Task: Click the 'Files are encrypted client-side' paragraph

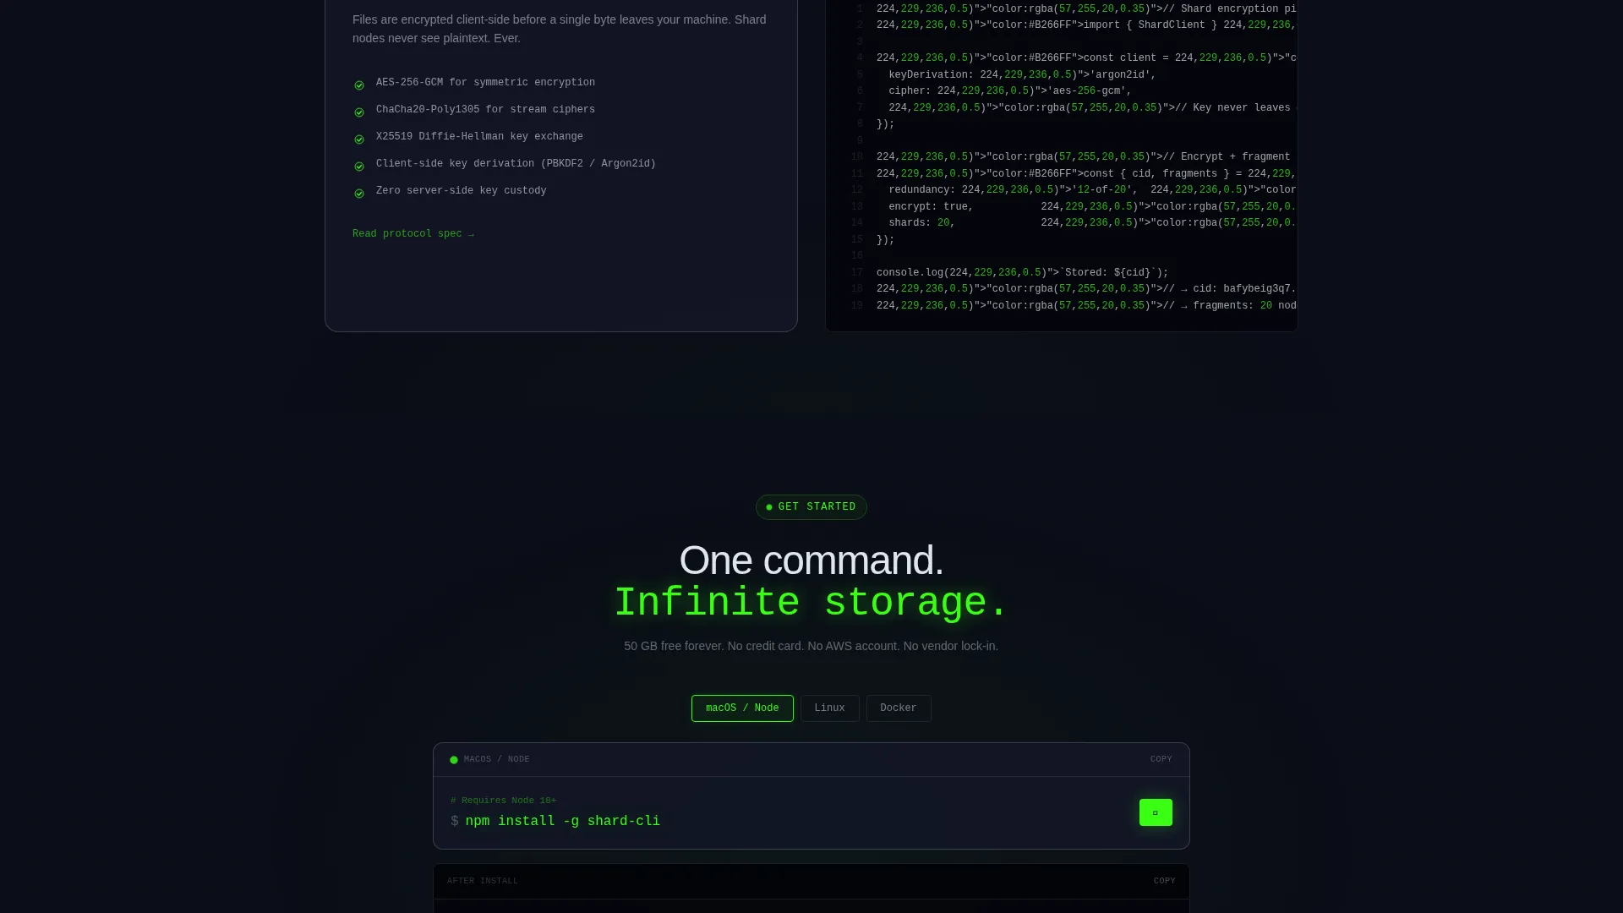Action: (x=560, y=29)
